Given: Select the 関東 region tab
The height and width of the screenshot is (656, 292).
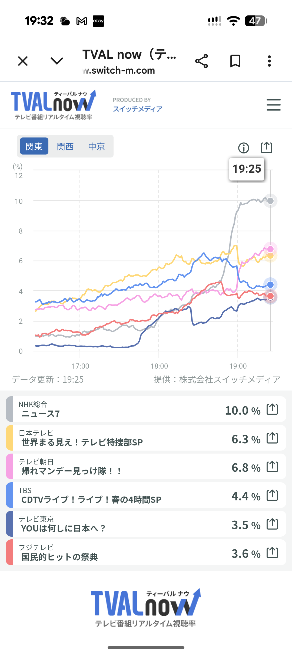Looking at the screenshot, I should 34,146.
